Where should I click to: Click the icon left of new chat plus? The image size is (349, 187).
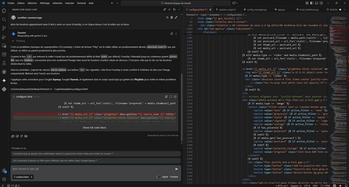[x=164, y=10]
